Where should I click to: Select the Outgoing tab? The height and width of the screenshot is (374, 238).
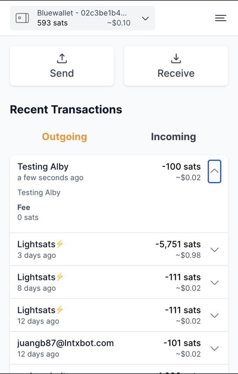[64, 137]
